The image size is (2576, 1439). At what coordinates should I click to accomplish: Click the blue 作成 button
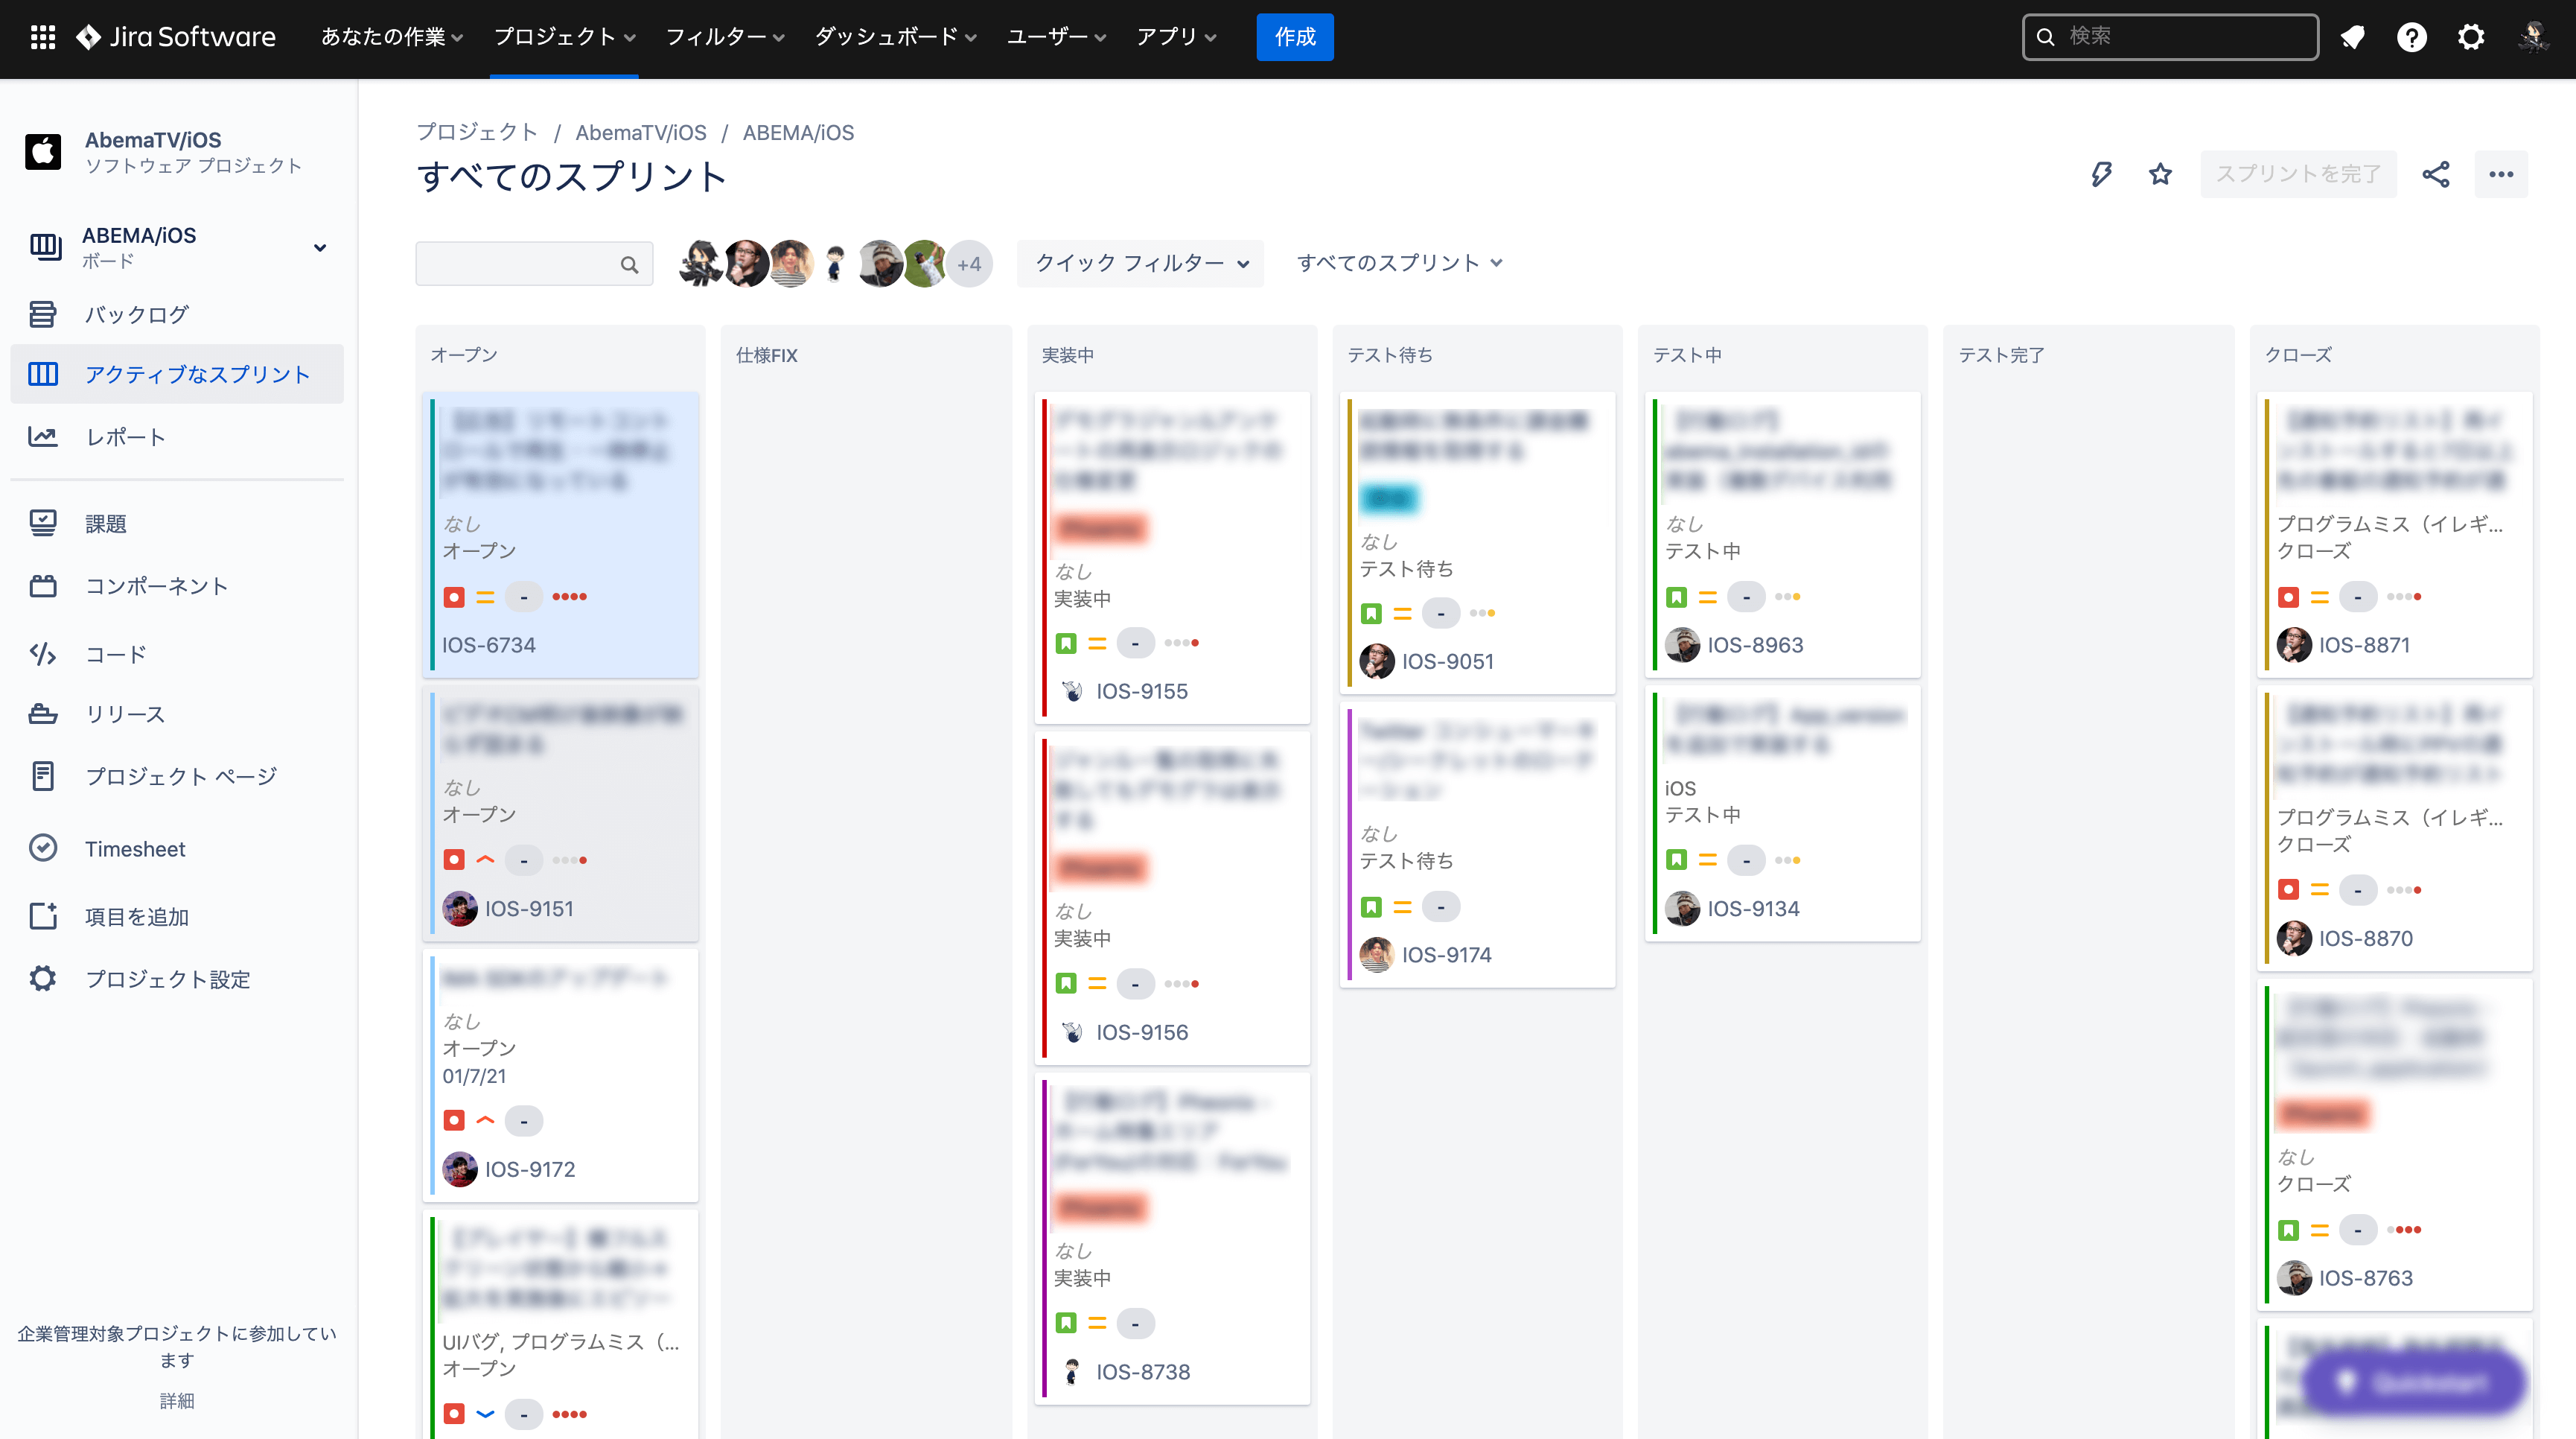click(x=1294, y=37)
